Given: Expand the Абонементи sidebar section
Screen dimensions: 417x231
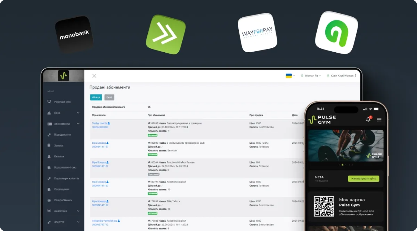Looking at the screenshot, I should (64, 124).
